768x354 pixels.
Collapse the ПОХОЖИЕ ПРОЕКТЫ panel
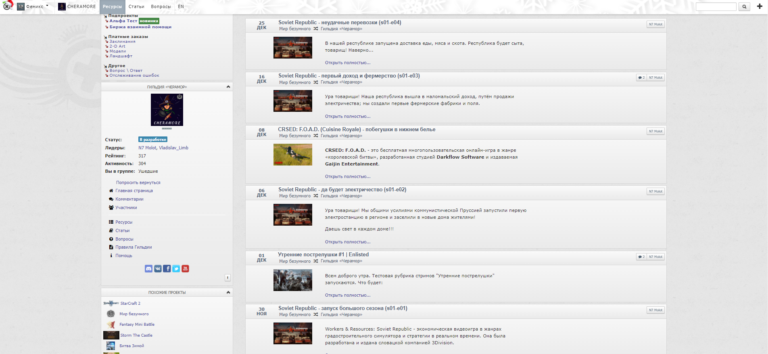(x=228, y=292)
